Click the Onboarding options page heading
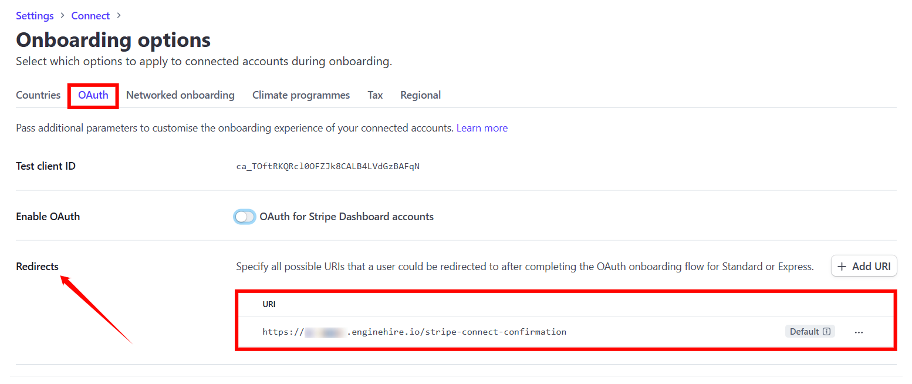Screen dimensions: 912x384 (x=113, y=40)
